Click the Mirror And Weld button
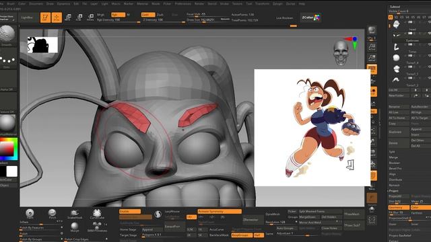 (320, 223)
